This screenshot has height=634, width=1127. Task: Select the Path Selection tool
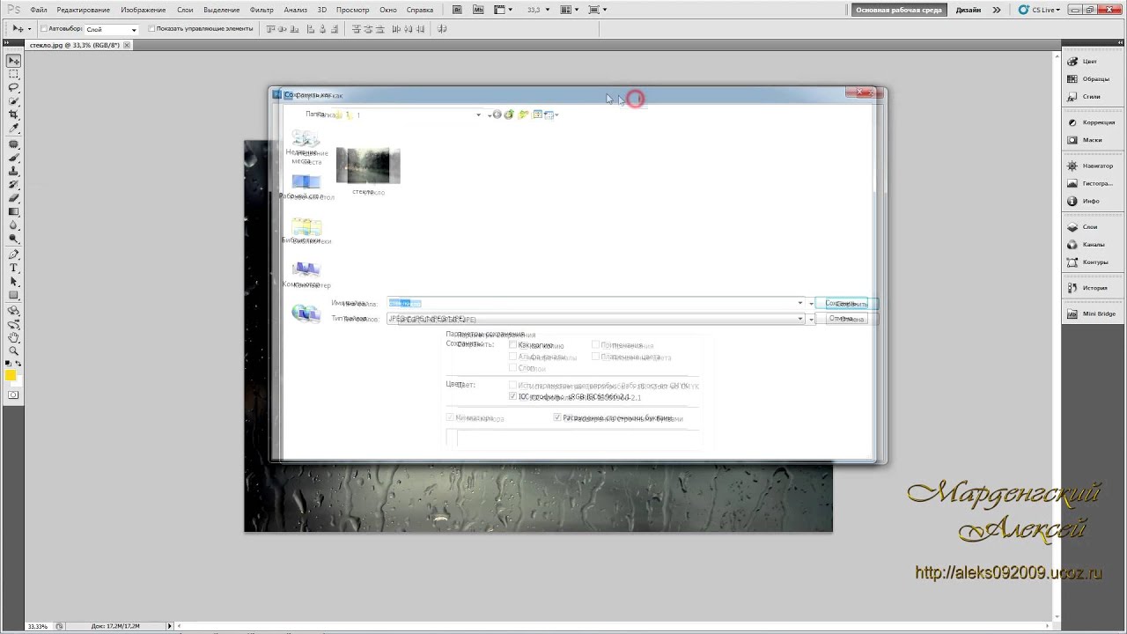pyautogui.click(x=13, y=281)
